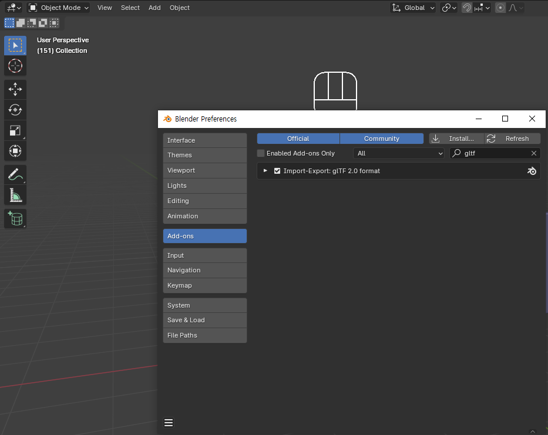The image size is (548, 435).
Task: Activate the Scale tool
Action: pyautogui.click(x=15, y=130)
